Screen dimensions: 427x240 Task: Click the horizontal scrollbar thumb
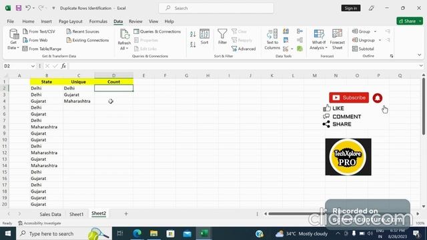(296, 214)
